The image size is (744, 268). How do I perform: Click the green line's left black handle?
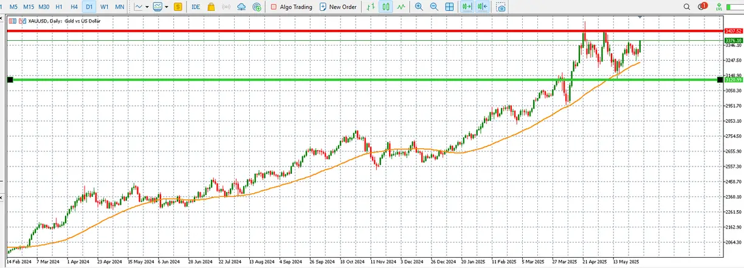pos(10,80)
